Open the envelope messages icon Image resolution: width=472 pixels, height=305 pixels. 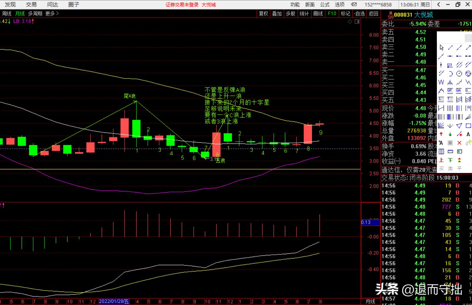[x=354, y=5]
